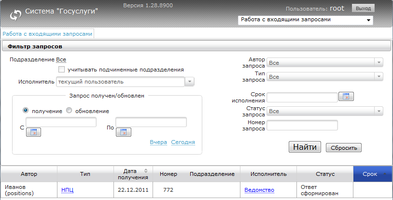
Task: Toggle sort arrow in Срок column header
Action: pyautogui.click(x=385, y=174)
